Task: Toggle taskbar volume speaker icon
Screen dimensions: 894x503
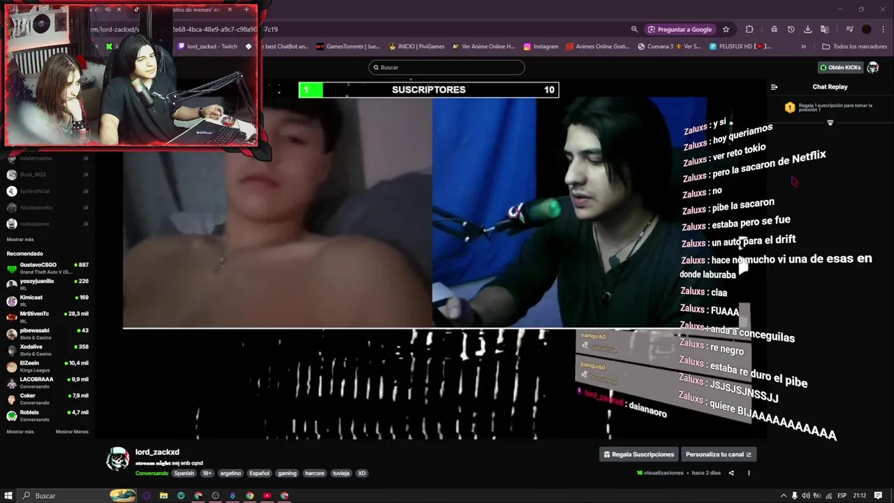Action: click(x=805, y=495)
